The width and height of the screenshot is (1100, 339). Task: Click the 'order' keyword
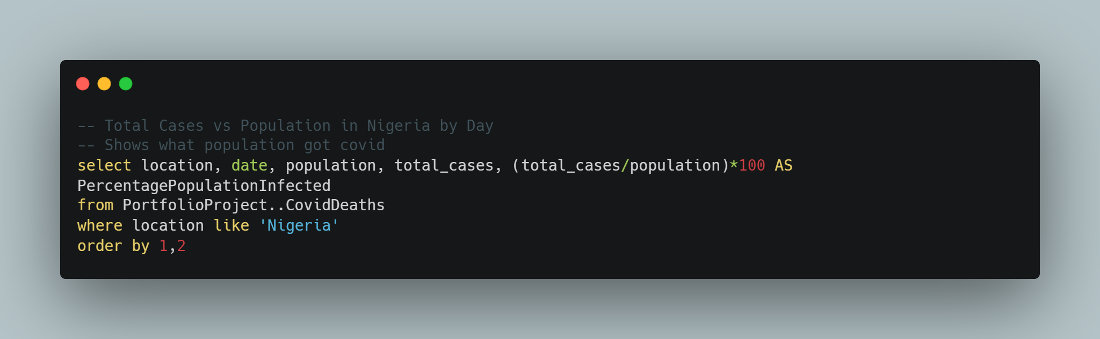tap(100, 246)
